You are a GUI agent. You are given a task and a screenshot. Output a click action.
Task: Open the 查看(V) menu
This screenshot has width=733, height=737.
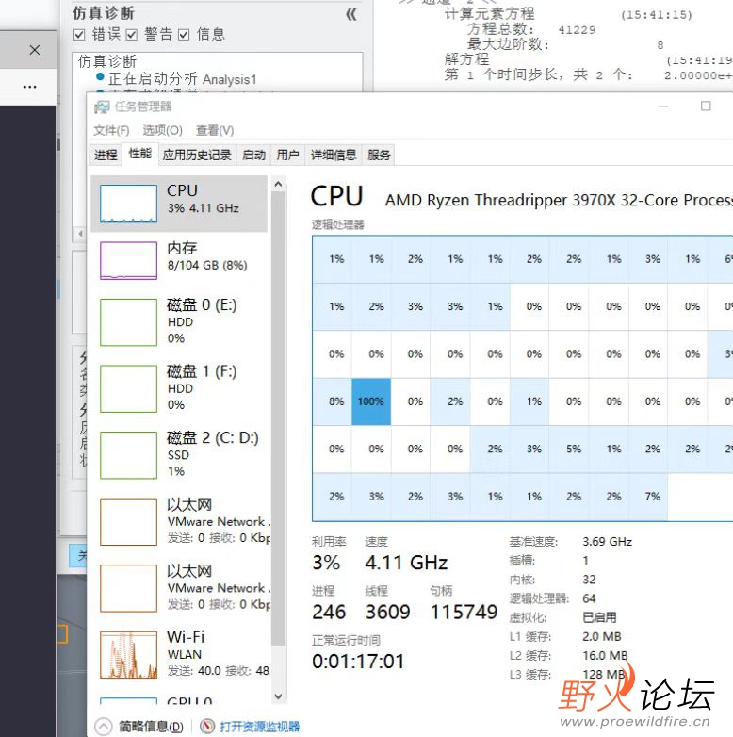click(215, 131)
